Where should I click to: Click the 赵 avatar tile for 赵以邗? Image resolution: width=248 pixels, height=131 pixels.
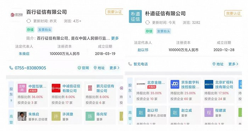tap(141, 113)
